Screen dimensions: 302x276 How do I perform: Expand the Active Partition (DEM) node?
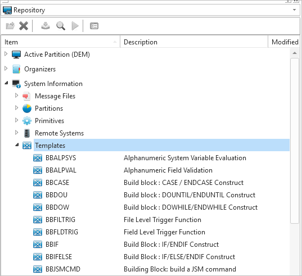click(6, 54)
